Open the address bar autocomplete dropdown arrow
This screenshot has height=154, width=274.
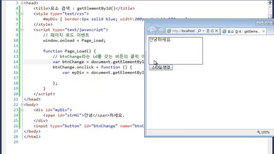click(203, 31)
